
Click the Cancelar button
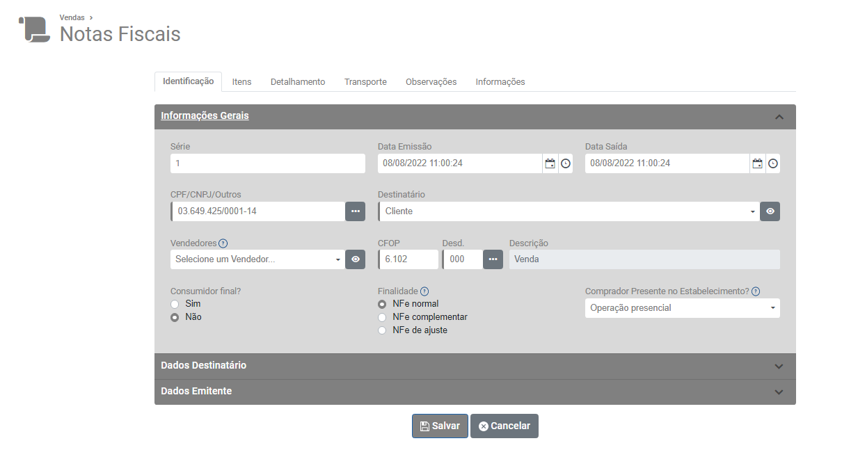coord(504,426)
